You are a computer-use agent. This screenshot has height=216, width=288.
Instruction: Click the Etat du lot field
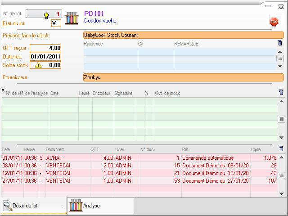point(56,23)
